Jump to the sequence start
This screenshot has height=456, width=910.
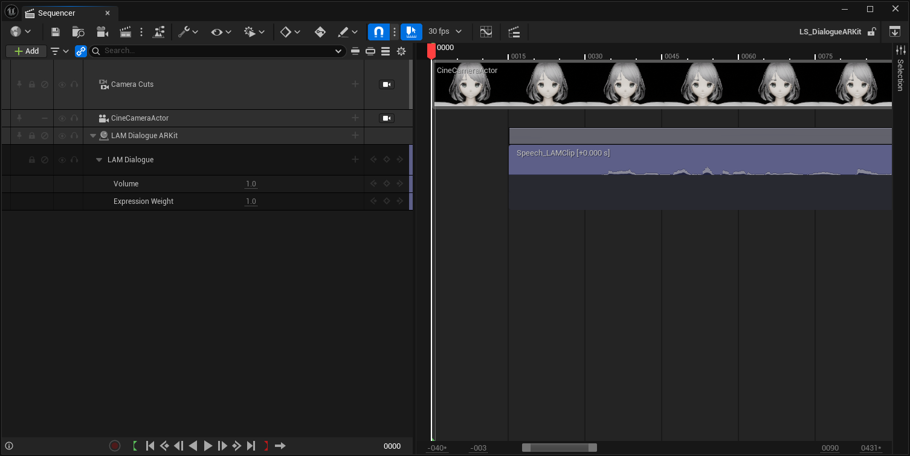pos(150,446)
